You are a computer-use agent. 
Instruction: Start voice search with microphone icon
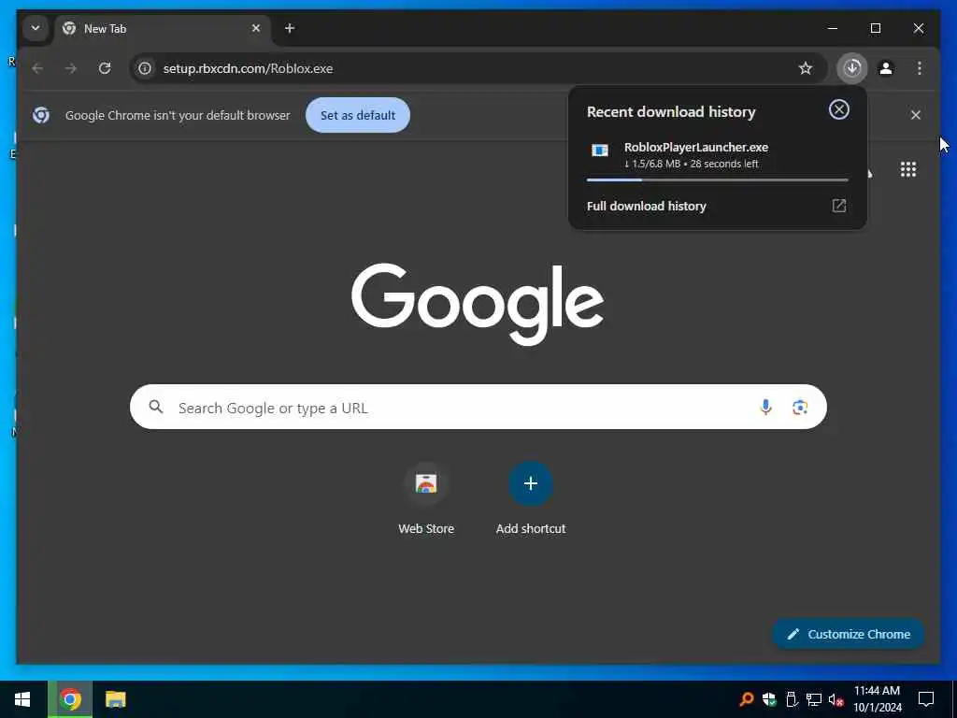[x=765, y=408]
